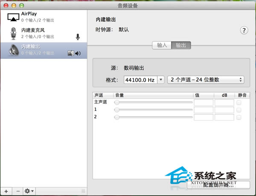Open the 2 个声道 – 24 位整数 format dropdown

[206, 80]
